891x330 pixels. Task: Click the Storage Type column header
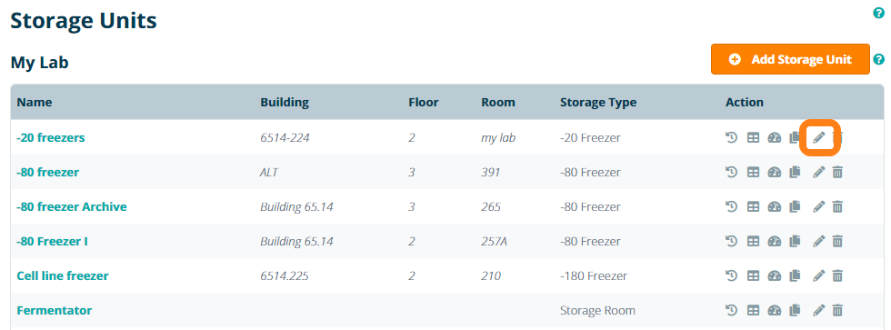(x=598, y=103)
